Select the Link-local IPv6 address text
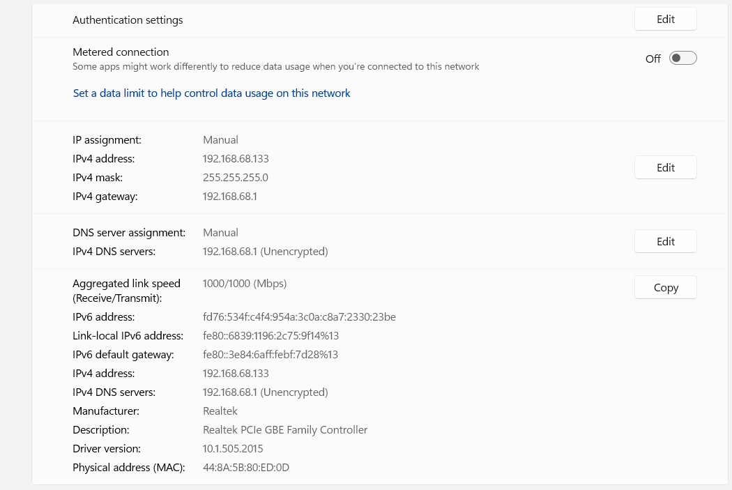Viewport: 732px width, 490px height. point(270,335)
